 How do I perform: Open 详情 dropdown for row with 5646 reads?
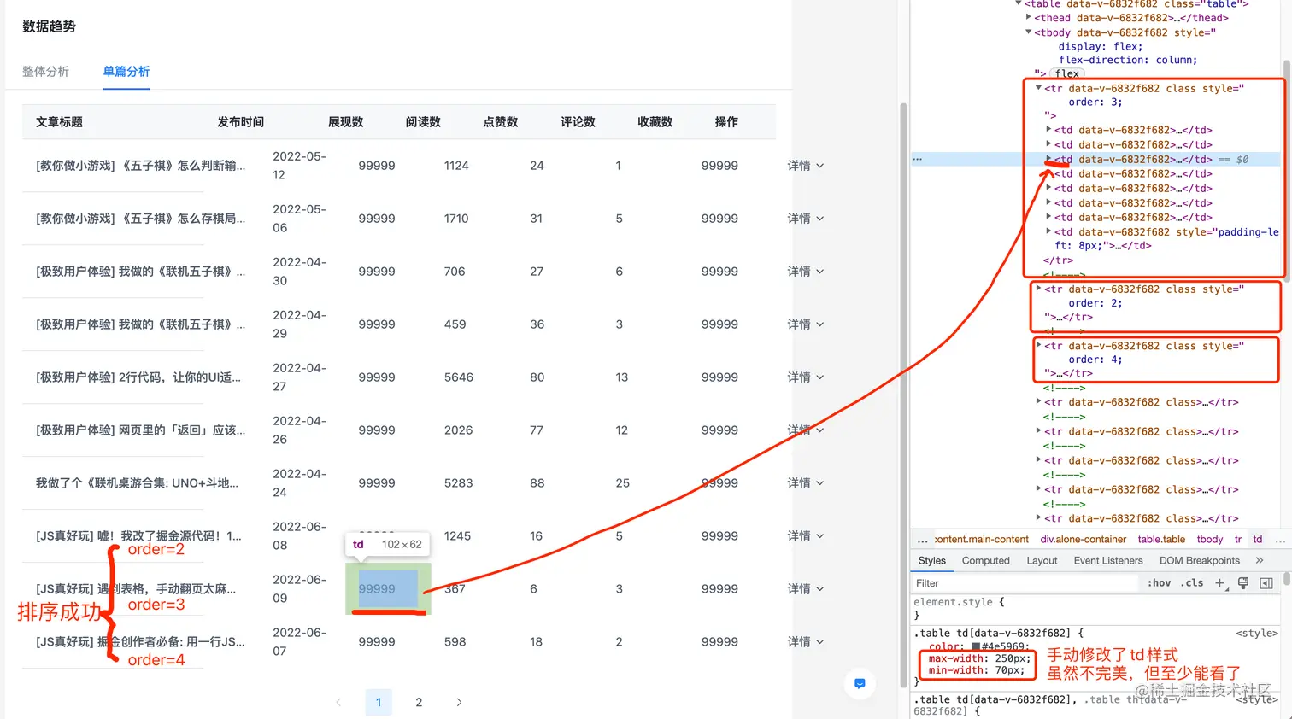click(x=806, y=377)
